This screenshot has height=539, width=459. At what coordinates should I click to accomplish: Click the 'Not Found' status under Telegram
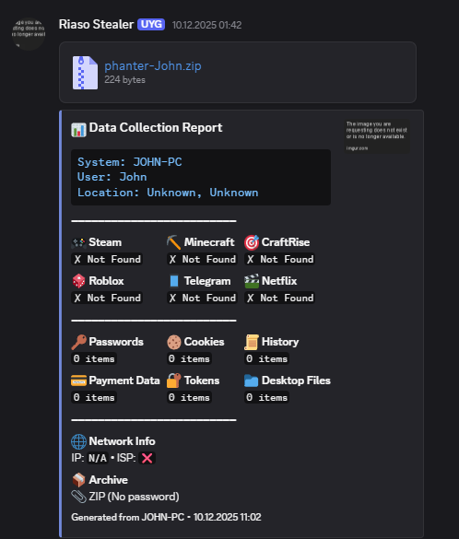point(202,298)
